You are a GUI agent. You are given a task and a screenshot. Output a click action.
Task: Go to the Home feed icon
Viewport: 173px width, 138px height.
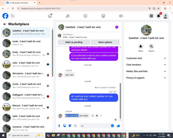(x=50, y=16)
